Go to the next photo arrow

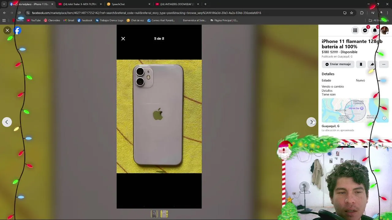[x=311, y=122]
